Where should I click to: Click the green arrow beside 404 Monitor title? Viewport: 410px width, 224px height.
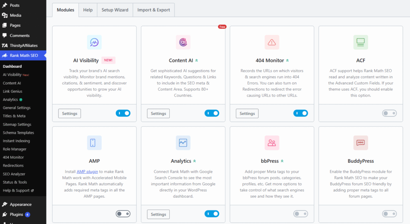click(x=287, y=61)
